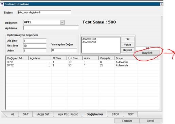Click the Açıklama text field
The height and width of the screenshot is (124, 175).
(x=51, y=28)
